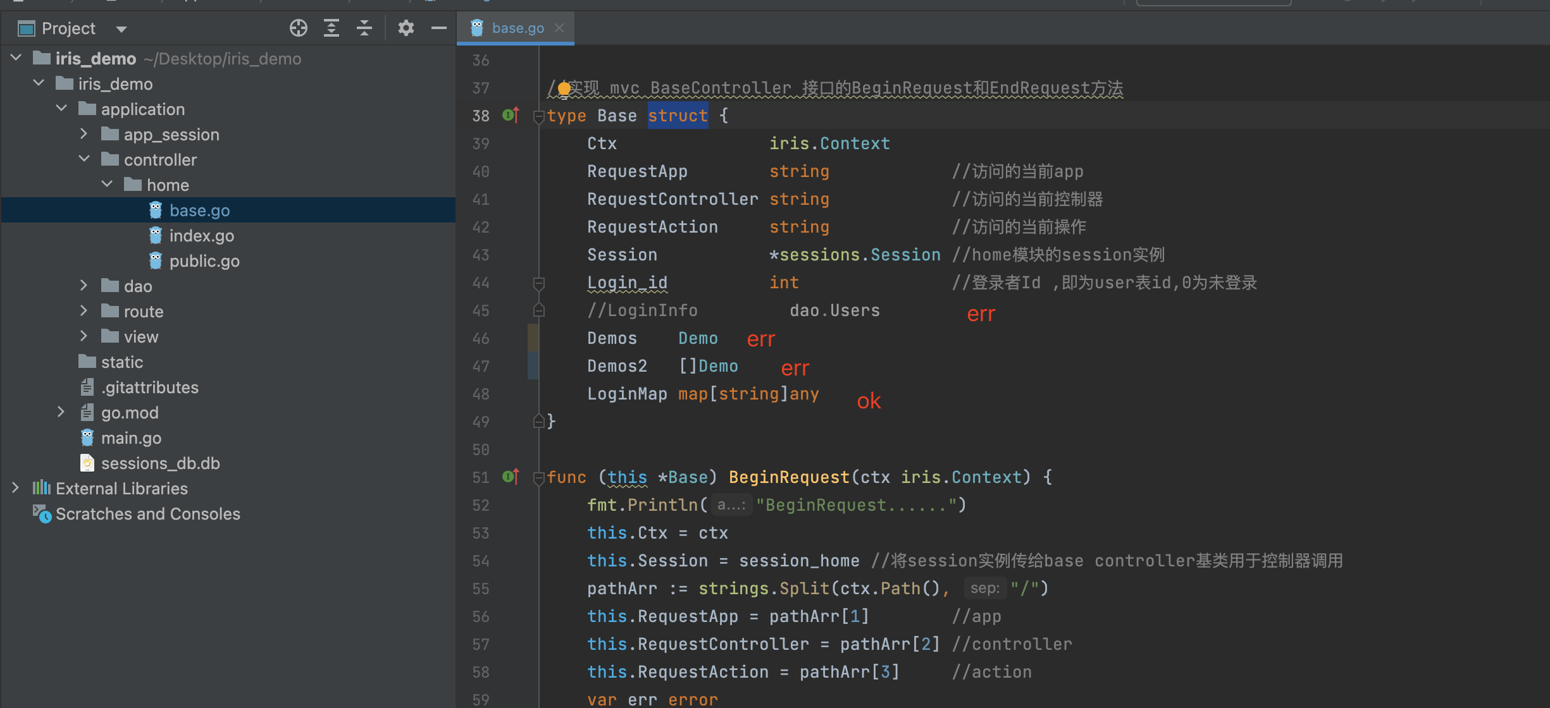Open Project panel settings gear

pos(406,28)
